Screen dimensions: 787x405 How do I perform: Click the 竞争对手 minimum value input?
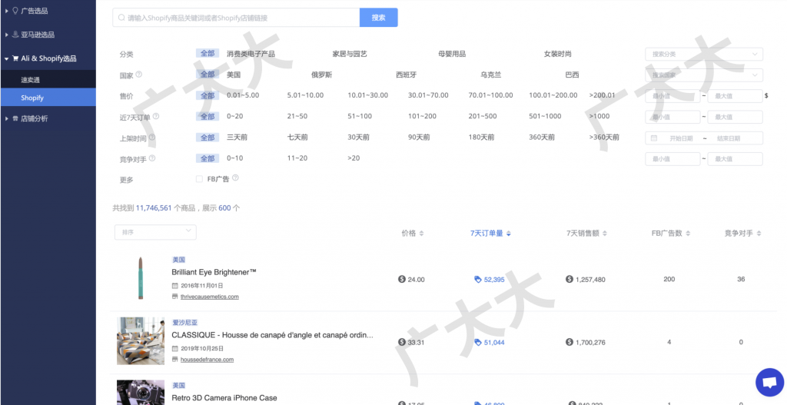(x=672, y=159)
